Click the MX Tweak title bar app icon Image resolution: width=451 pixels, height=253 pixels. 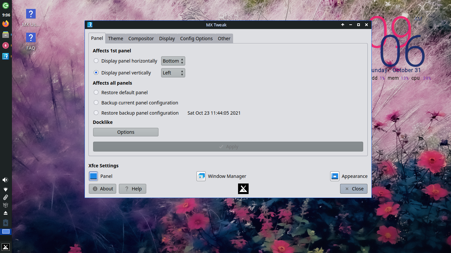pyautogui.click(x=90, y=25)
